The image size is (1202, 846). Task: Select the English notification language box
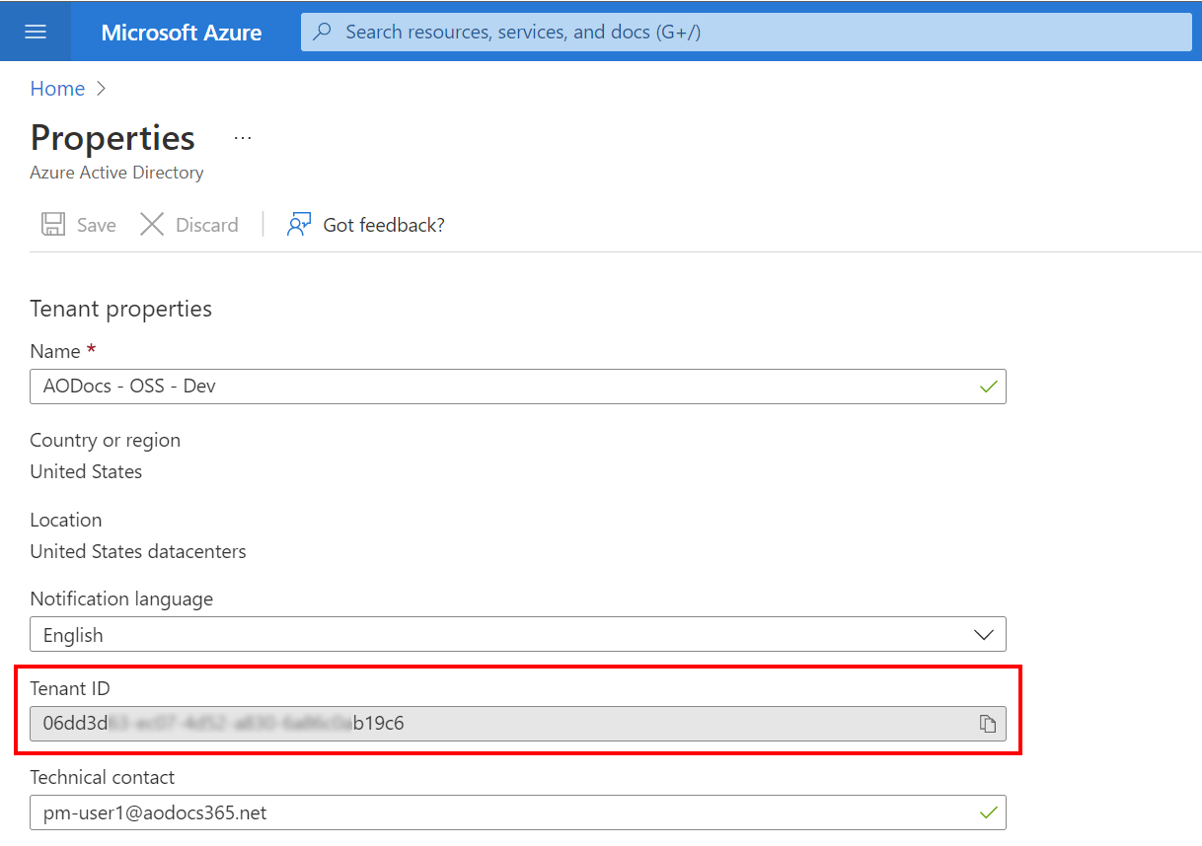(x=493, y=635)
